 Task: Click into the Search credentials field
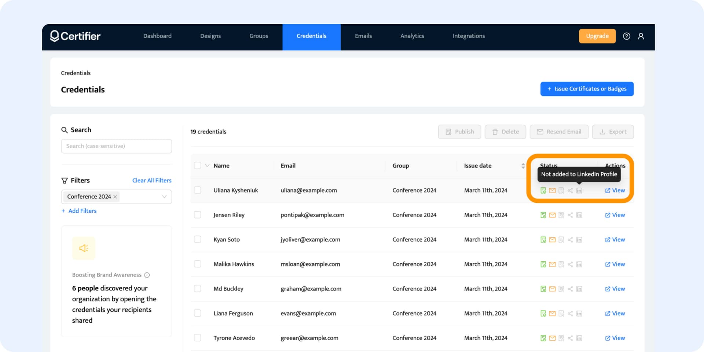tap(116, 146)
